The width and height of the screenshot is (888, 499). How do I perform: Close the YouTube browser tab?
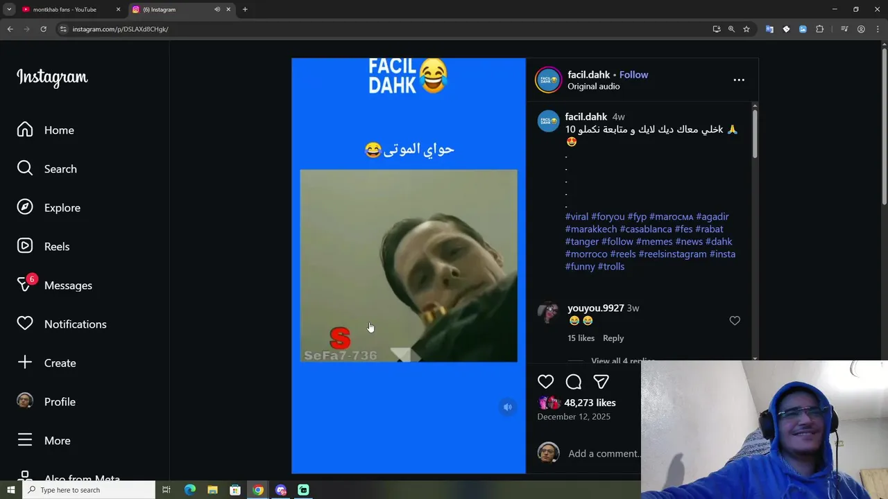click(x=118, y=10)
